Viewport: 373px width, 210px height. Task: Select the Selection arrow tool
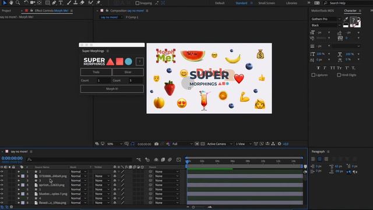click(5, 2)
